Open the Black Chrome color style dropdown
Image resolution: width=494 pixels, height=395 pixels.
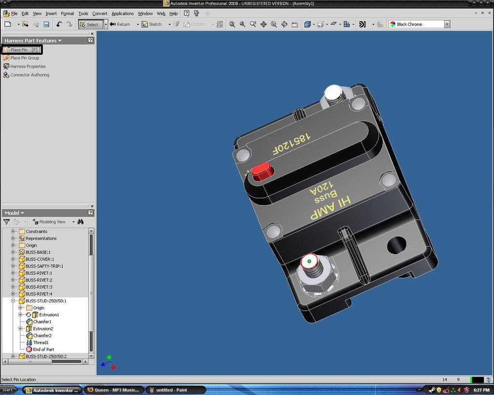tap(447, 24)
